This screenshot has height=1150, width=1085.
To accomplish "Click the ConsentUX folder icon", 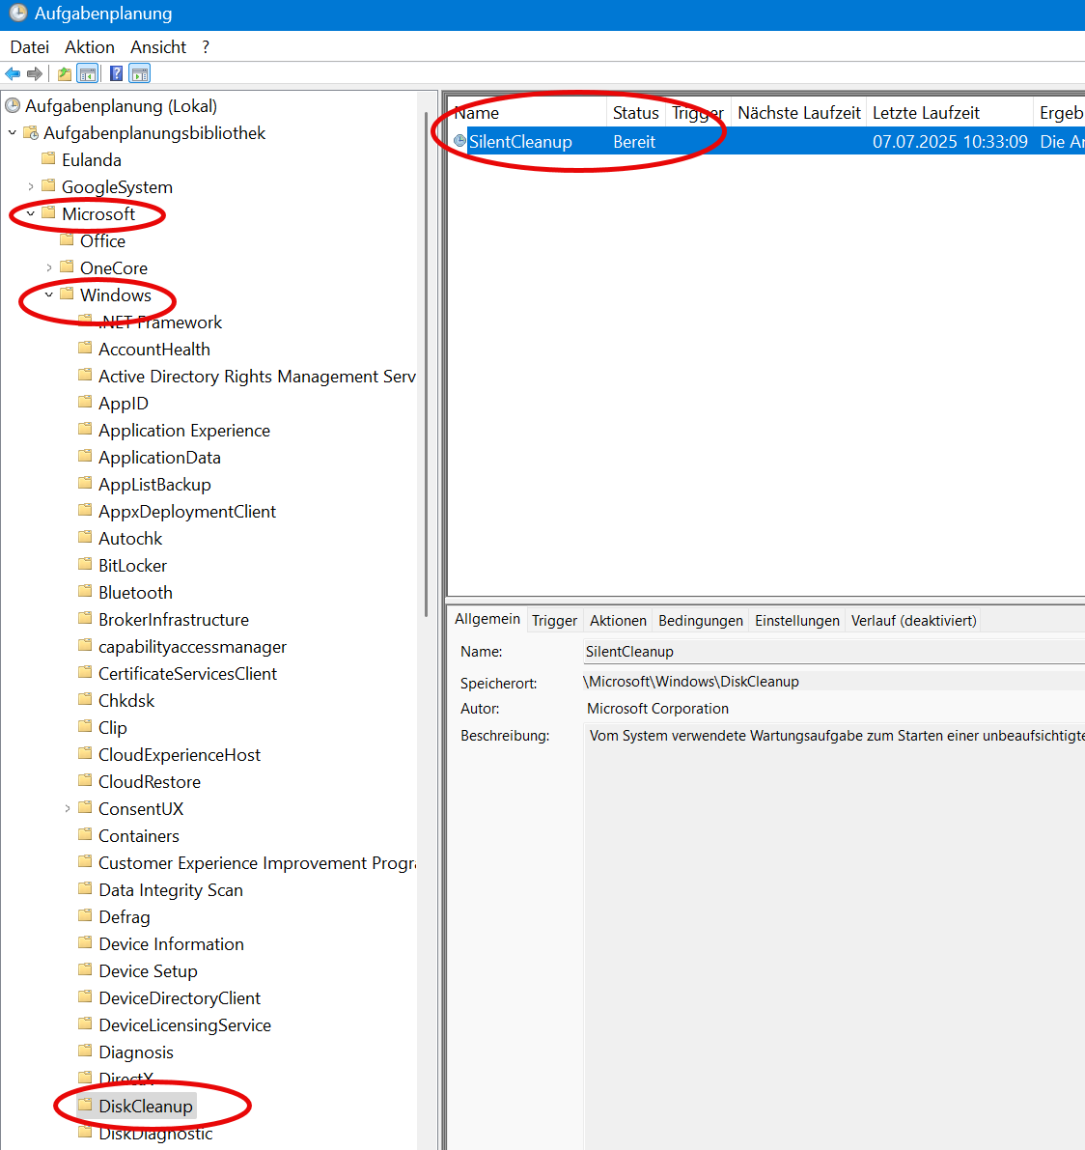I will coord(86,807).
